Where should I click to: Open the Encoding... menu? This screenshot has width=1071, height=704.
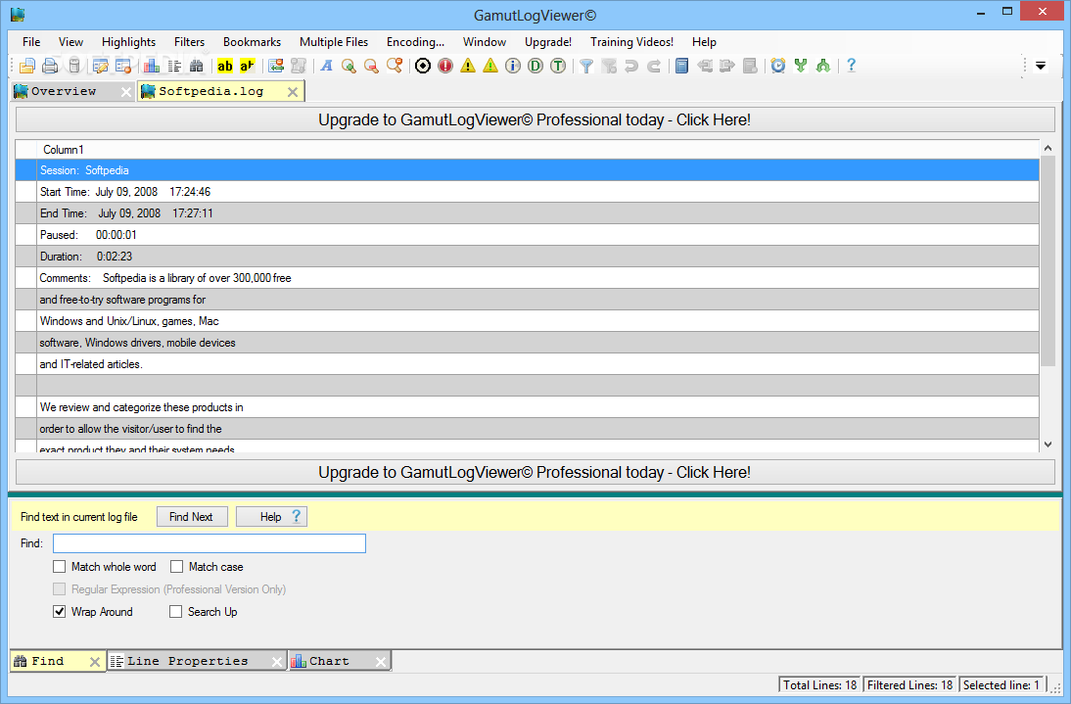[415, 42]
